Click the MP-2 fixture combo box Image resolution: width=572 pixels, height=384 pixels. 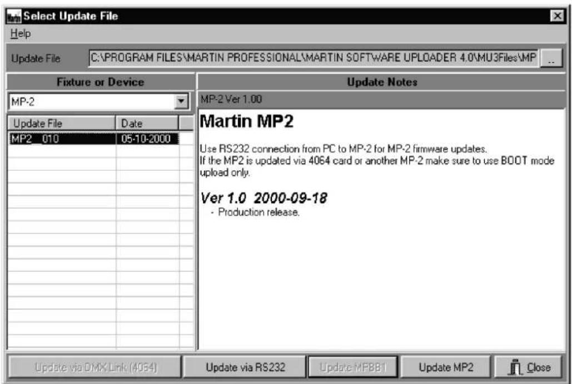tap(98, 102)
